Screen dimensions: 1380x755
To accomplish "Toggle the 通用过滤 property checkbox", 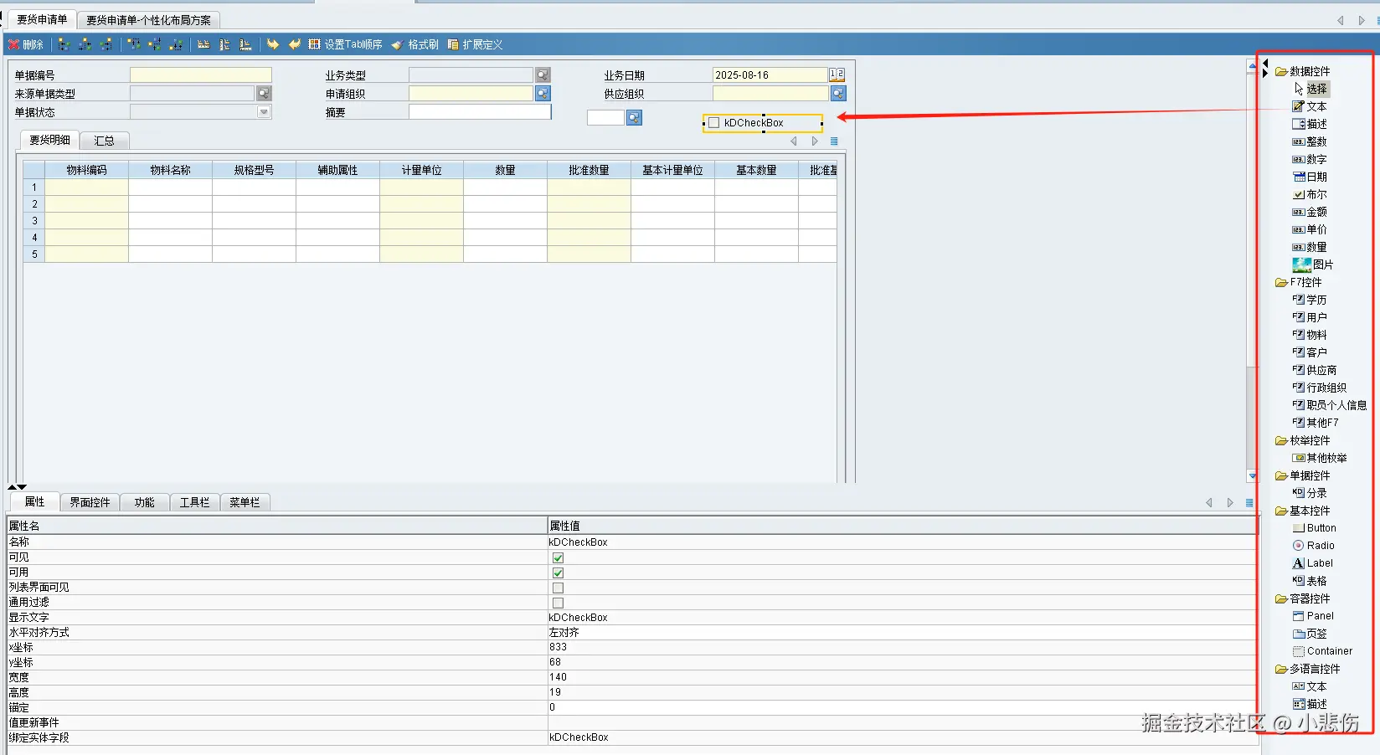I will pyautogui.click(x=558, y=603).
